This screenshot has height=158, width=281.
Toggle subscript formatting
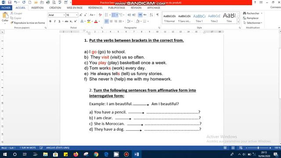click(71, 22)
